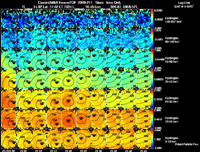Click the 2.246 color scale value
The image size is (200, 152).
tap(158, 71)
